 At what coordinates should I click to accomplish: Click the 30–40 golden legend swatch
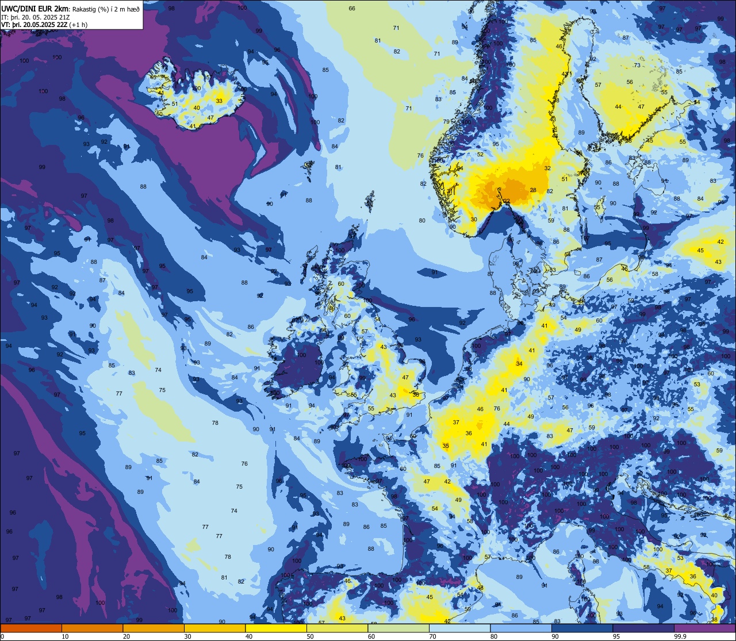(214, 628)
